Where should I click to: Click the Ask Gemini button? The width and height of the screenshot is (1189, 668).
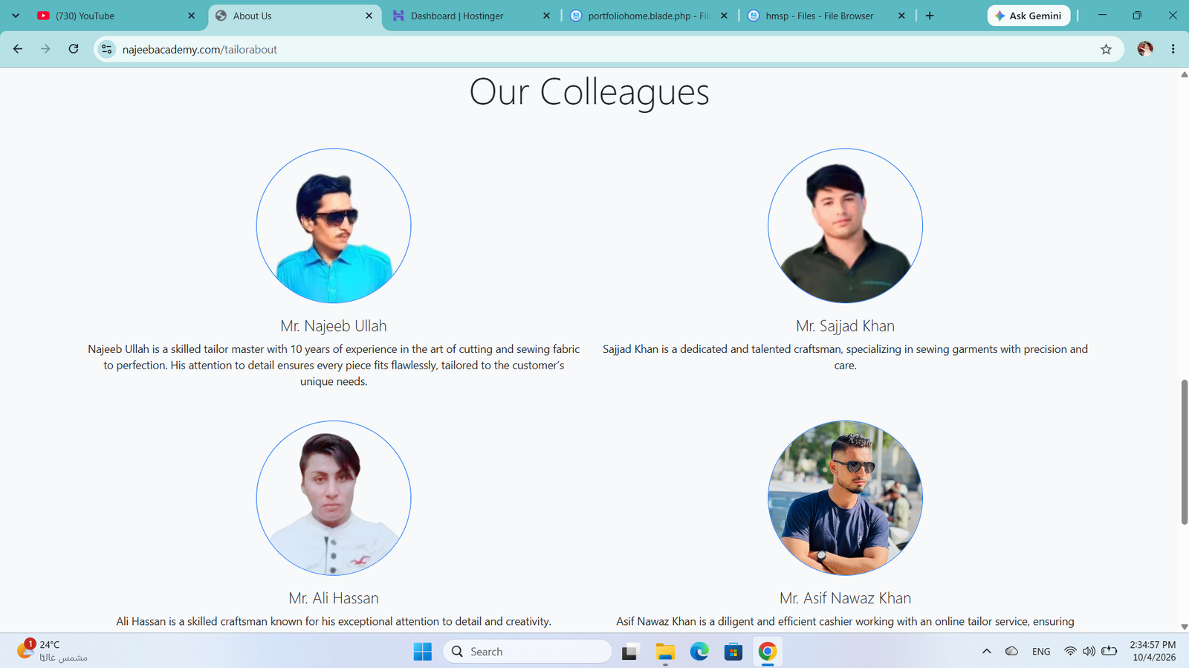click(1028, 16)
